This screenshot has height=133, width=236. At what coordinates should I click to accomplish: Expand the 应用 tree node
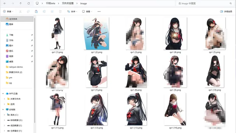point(4,104)
